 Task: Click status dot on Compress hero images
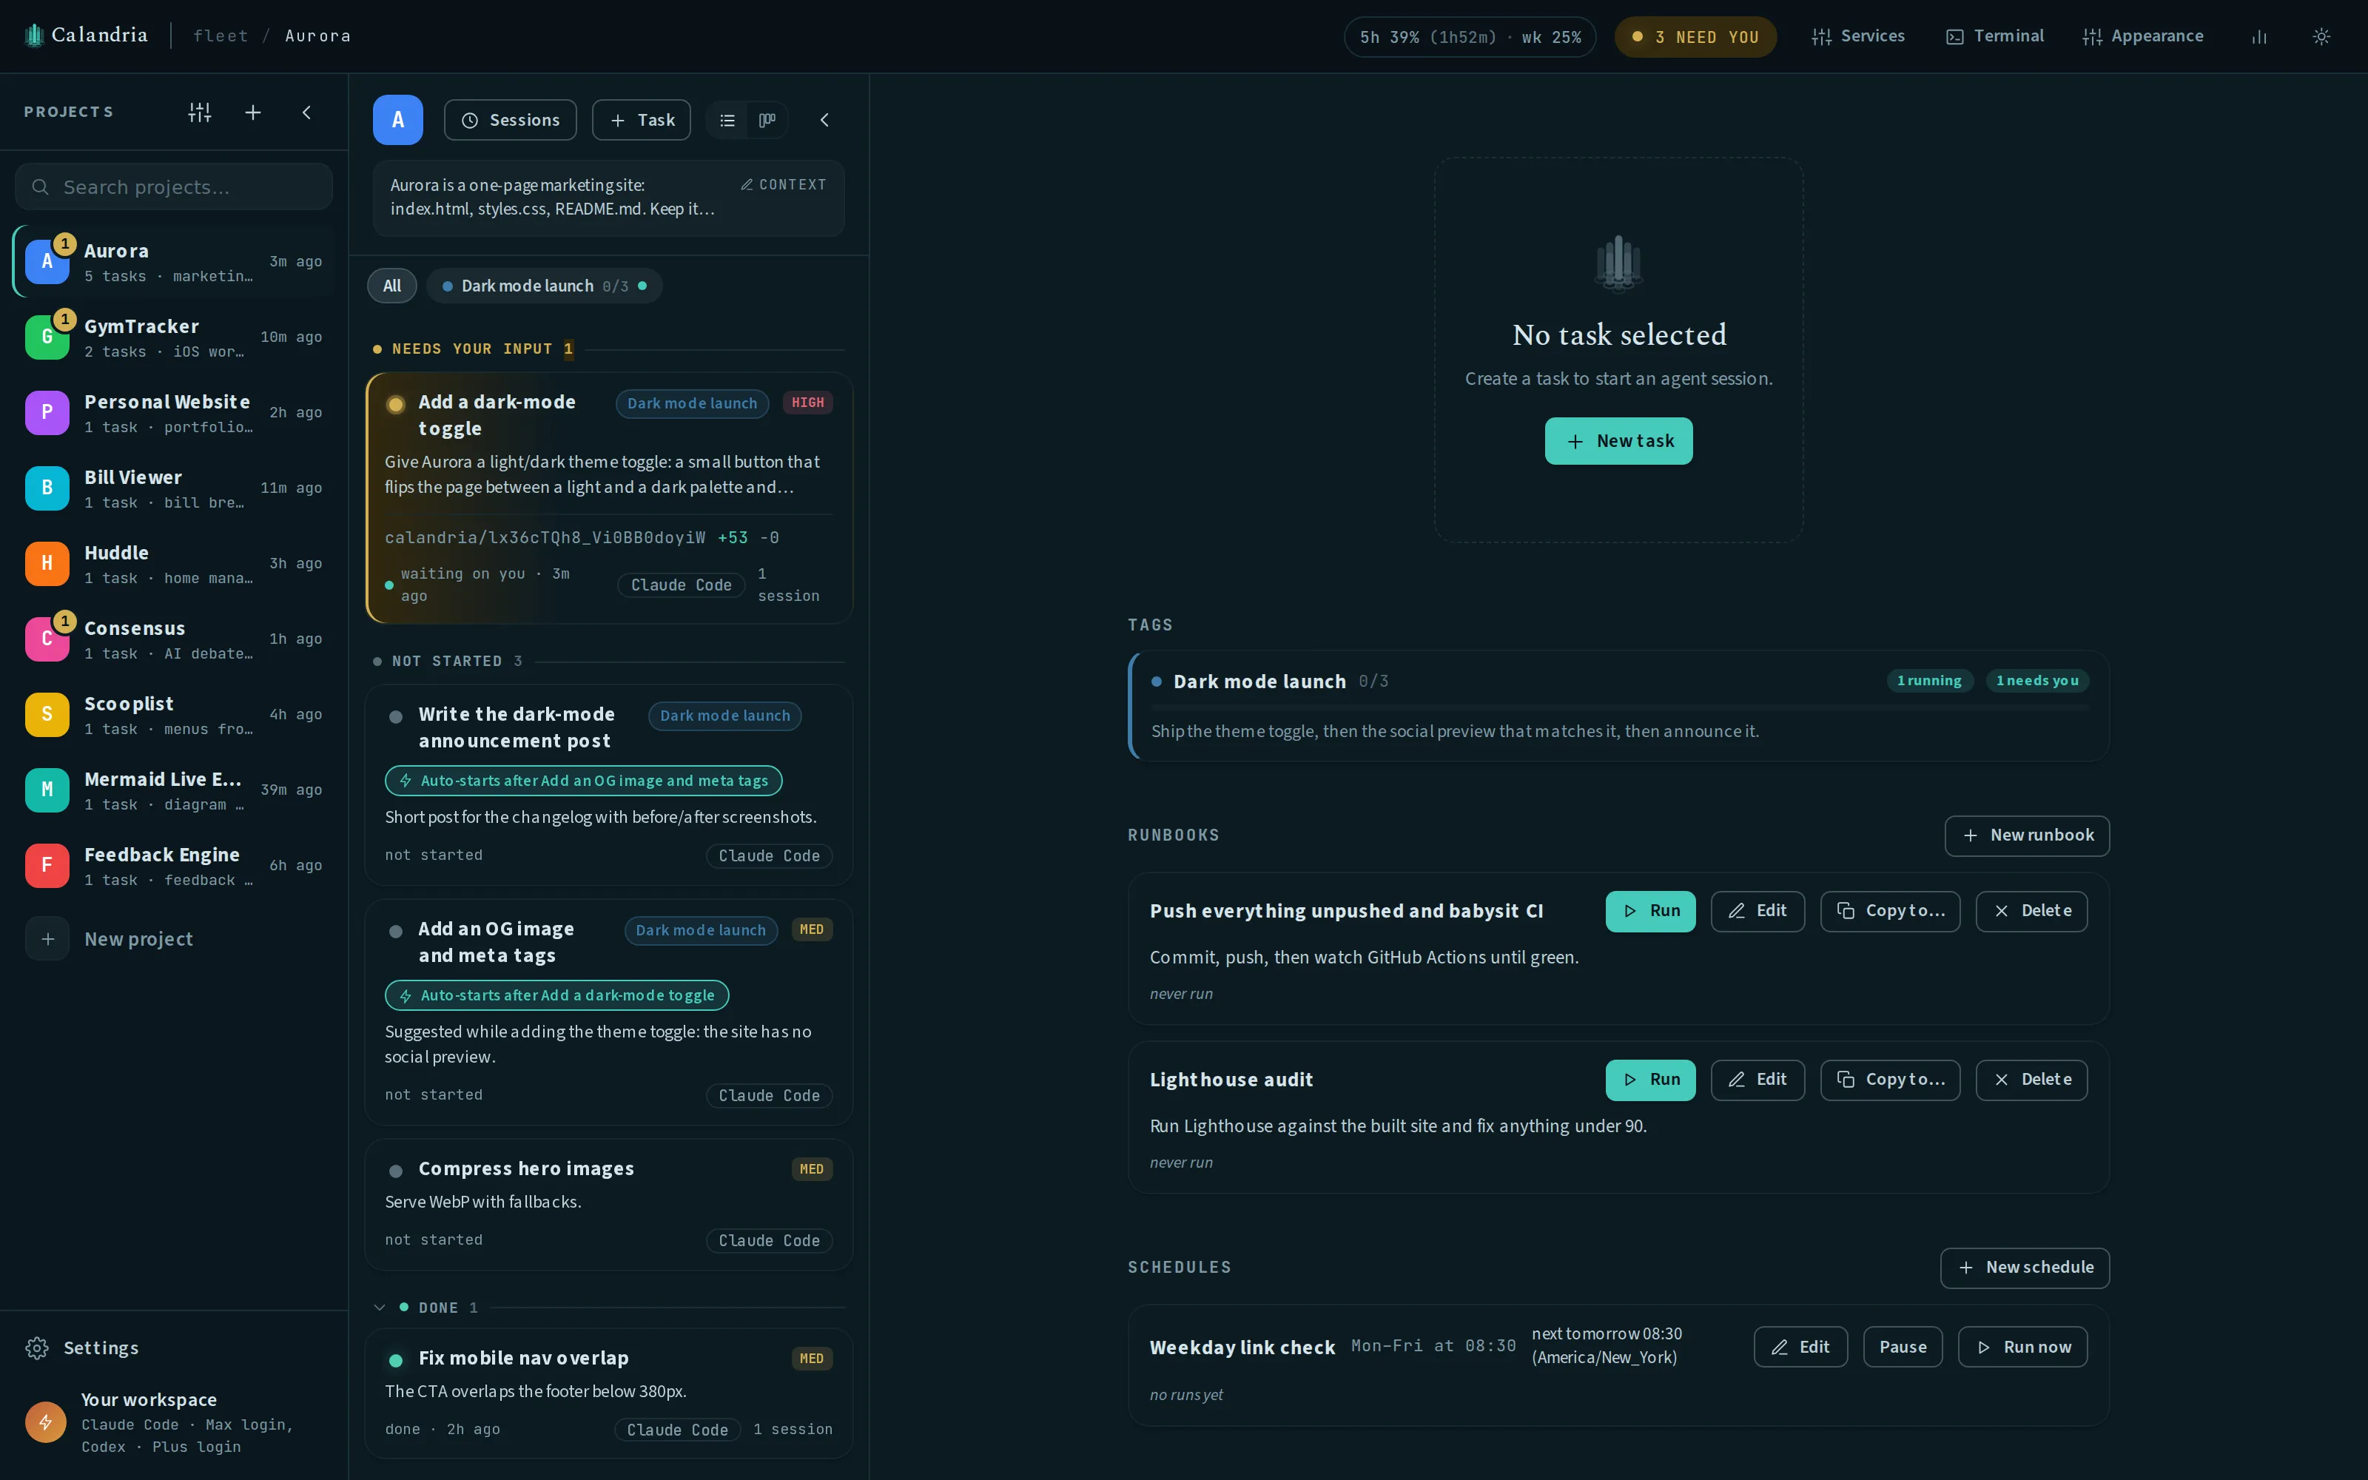395,1171
